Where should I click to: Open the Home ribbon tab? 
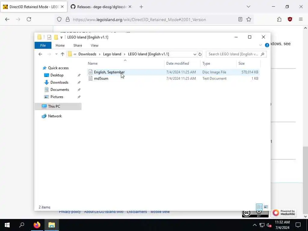[60, 45]
